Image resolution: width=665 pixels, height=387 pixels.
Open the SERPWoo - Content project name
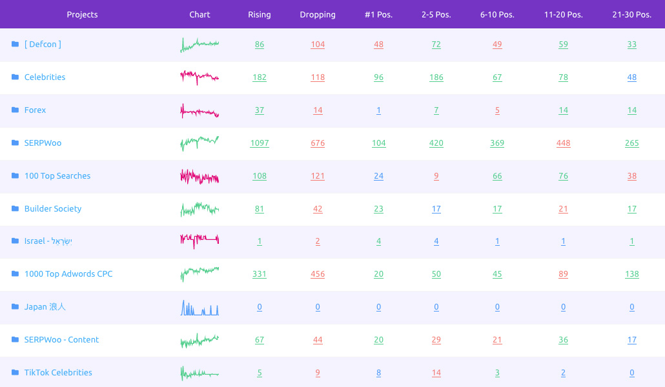tap(61, 339)
